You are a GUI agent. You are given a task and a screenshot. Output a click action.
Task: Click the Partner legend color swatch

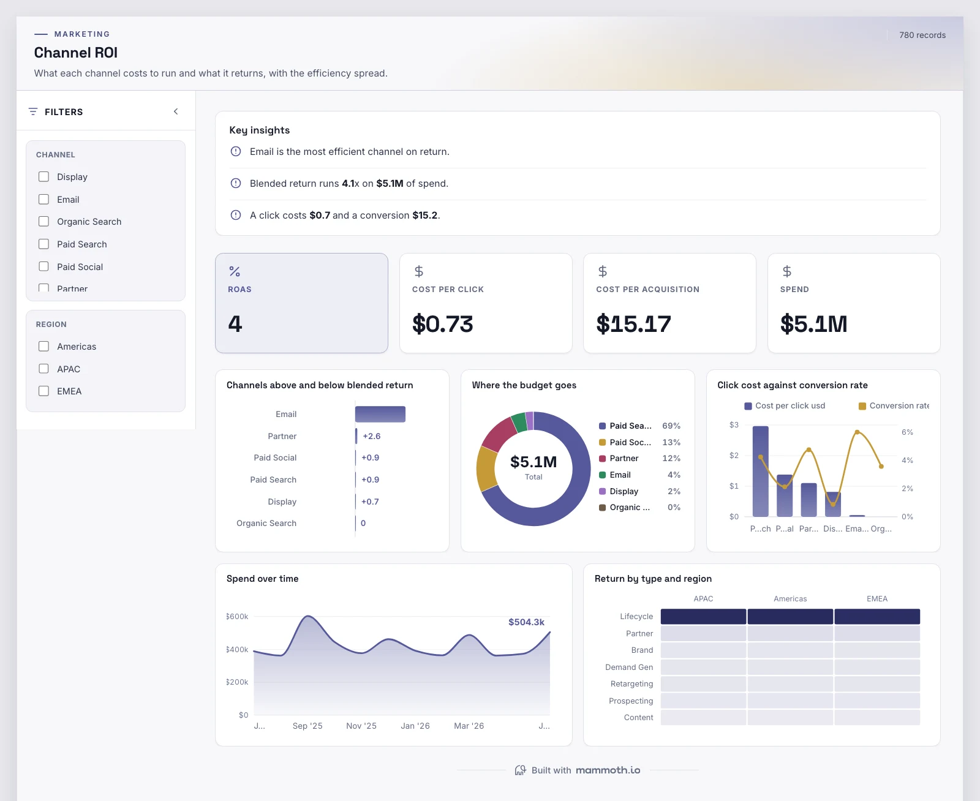point(603,459)
